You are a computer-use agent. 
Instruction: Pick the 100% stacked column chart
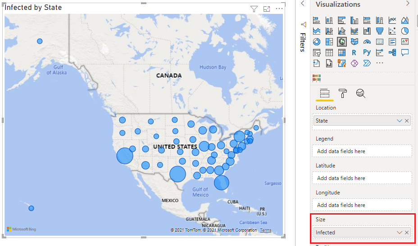[380, 20]
